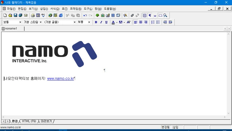Click the Print icon in toolbar
This screenshot has height=131, width=232.
[33, 15]
